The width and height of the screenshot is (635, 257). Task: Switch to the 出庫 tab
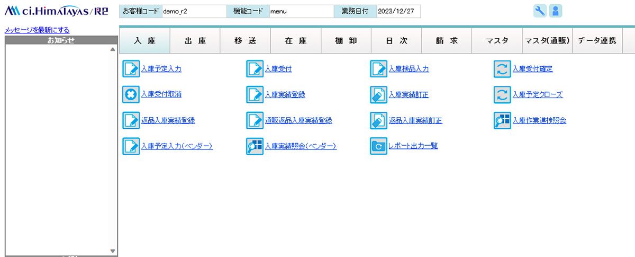pos(195,41)
